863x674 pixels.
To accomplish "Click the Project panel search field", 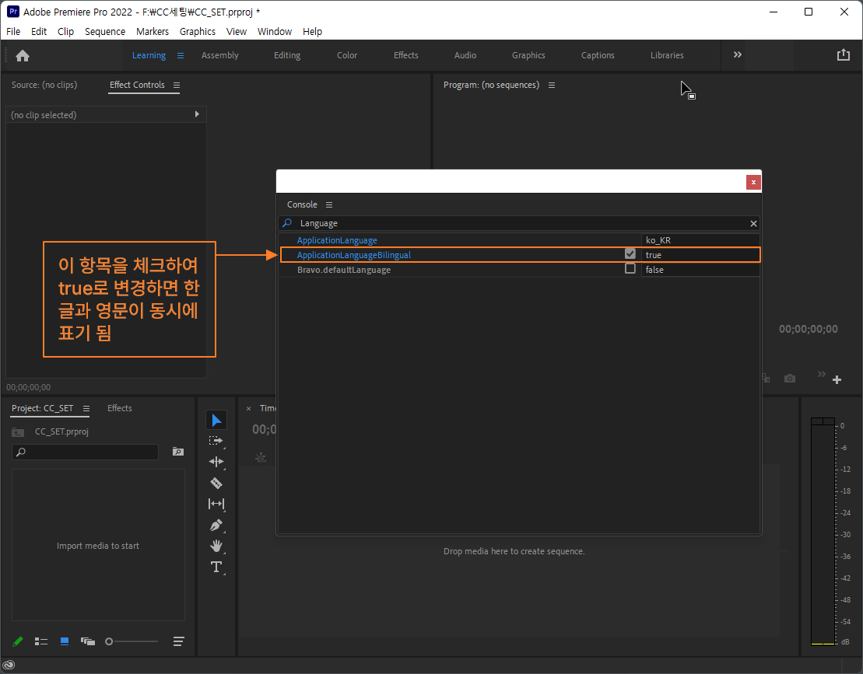I will coord(86,452).
